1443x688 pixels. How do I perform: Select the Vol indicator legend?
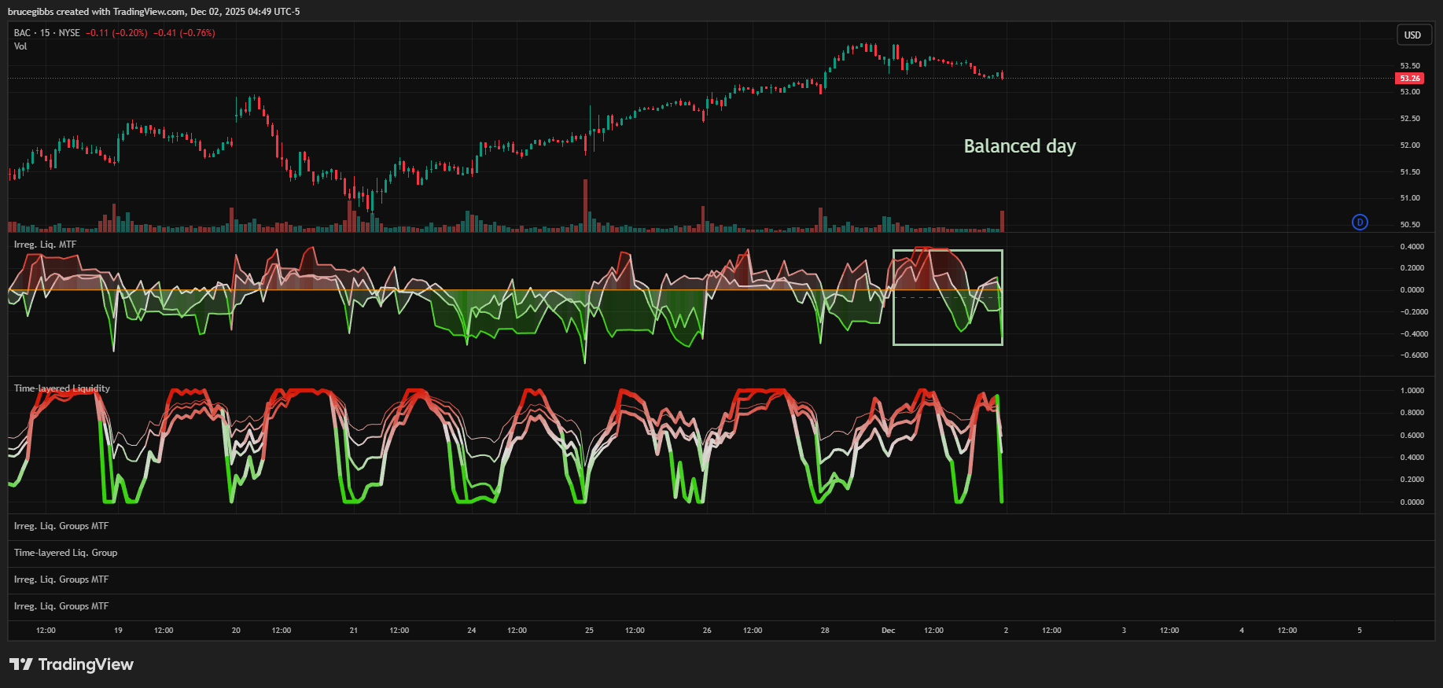(x=20, y=46)
